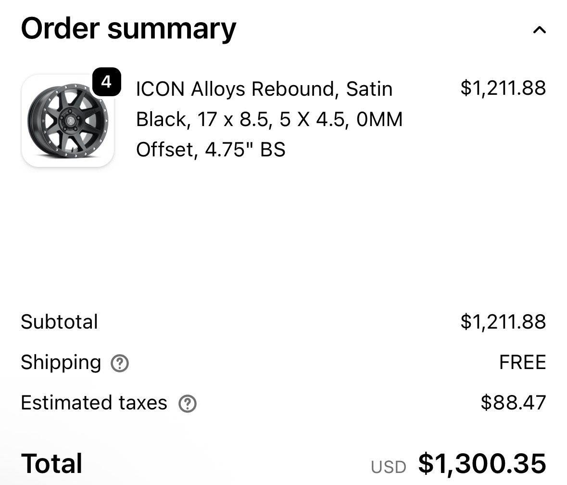This screenshot has height=485, width=567.
Task: Click the total amount $1,300.35
Action: coord(482,464)
